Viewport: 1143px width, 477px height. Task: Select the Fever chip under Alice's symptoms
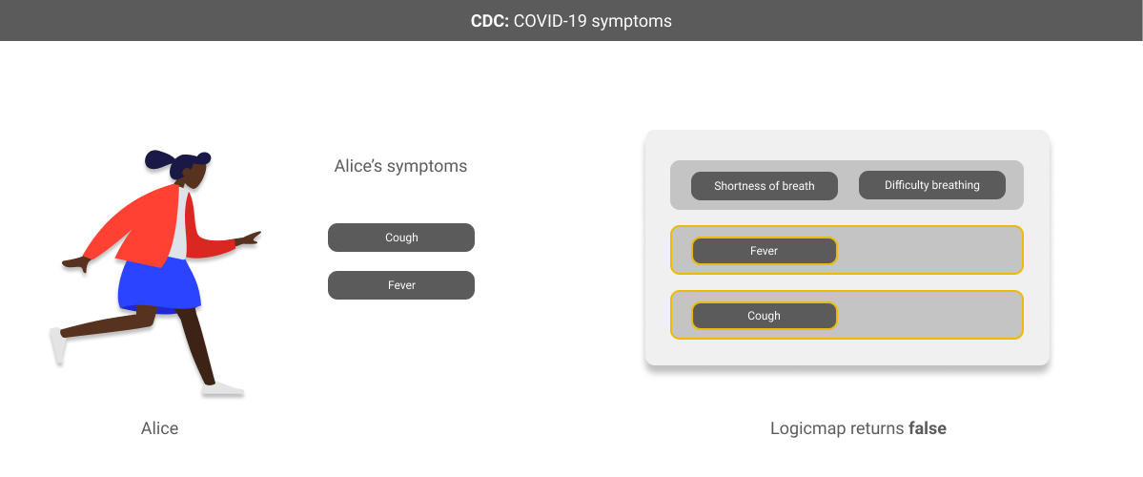(x=401, y=285)
